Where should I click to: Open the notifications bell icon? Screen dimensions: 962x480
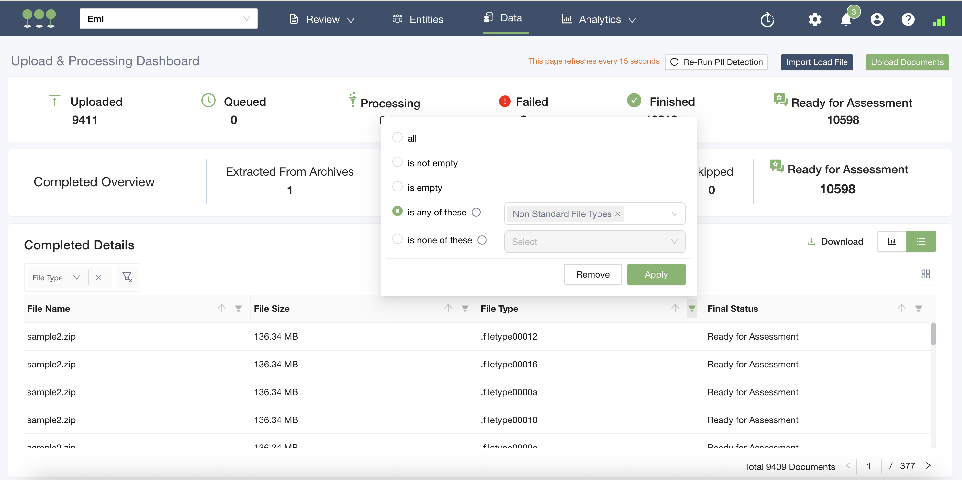(846, 19)
